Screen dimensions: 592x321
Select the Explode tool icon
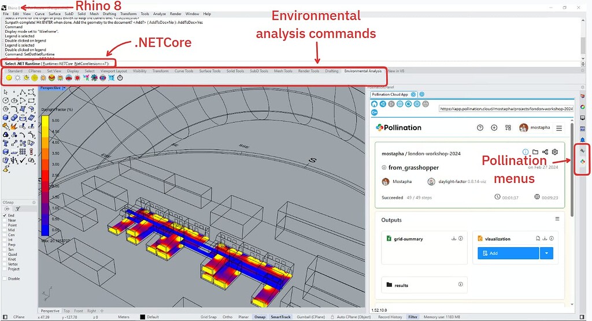coord(14,126)
